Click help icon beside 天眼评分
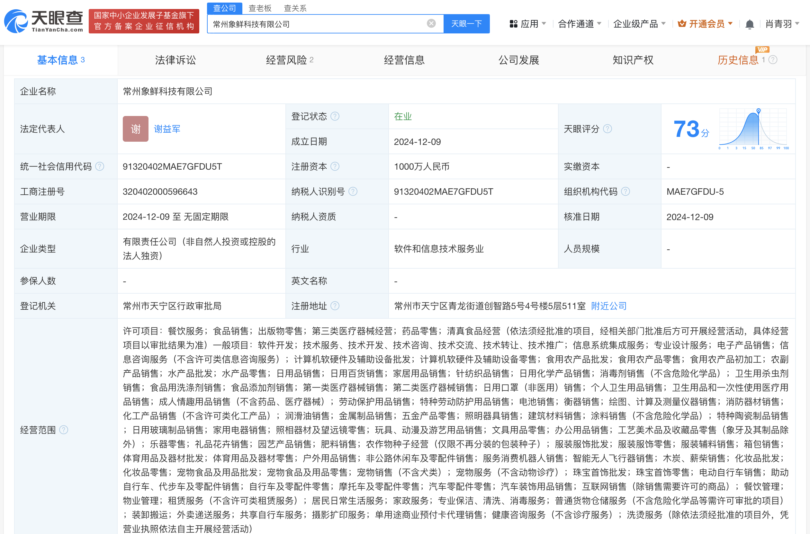Image resolution: width=810 pixels, height=534 pixels. 607,129
